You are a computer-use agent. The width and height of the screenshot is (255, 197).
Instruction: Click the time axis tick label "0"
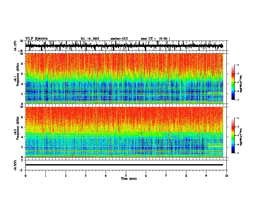[25, 176]
